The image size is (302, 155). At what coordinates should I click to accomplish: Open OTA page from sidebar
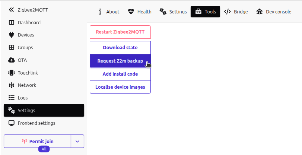[44, 60]
